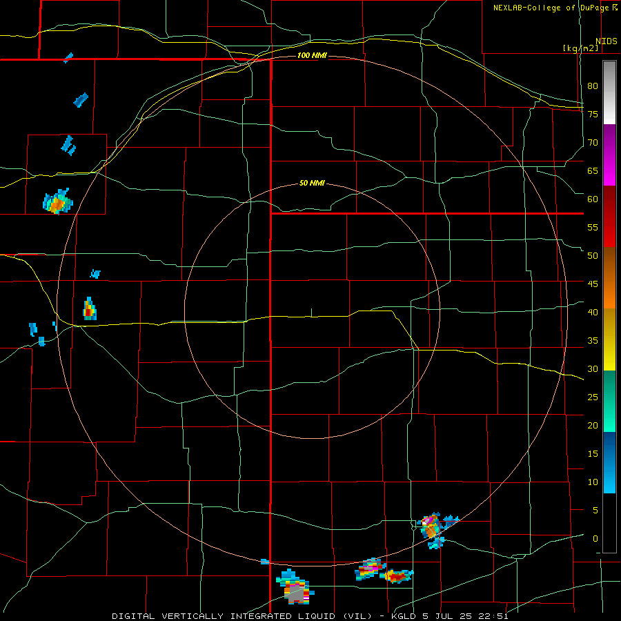Click the 10 value on the color scale
Screen dimensions: 621x621
pyautogui.click(x=593, y=482)
